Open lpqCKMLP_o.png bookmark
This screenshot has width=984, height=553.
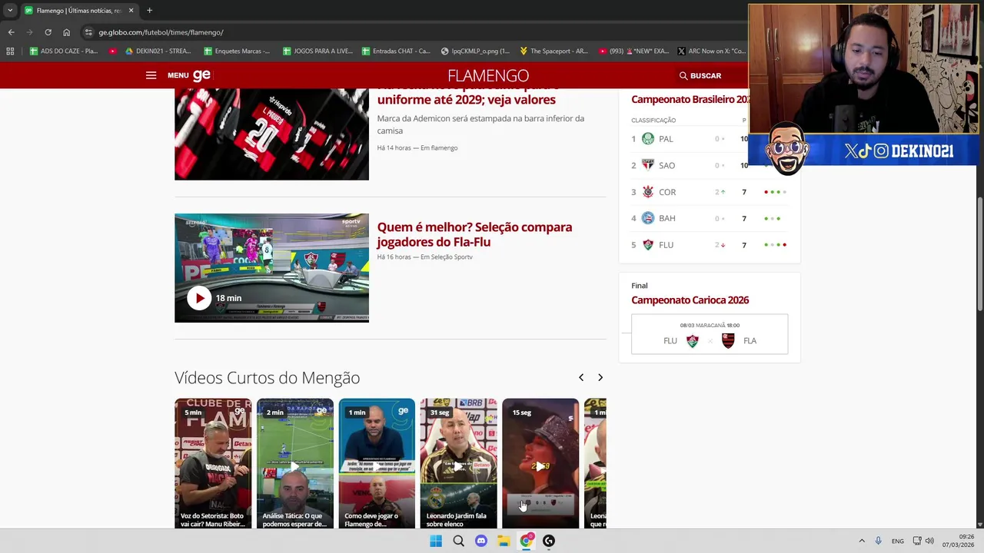point(475,51)
